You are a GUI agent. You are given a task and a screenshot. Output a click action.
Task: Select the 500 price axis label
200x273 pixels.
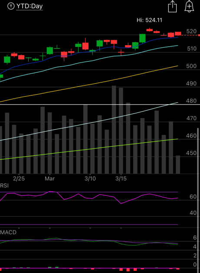click(x=191, y=66)
